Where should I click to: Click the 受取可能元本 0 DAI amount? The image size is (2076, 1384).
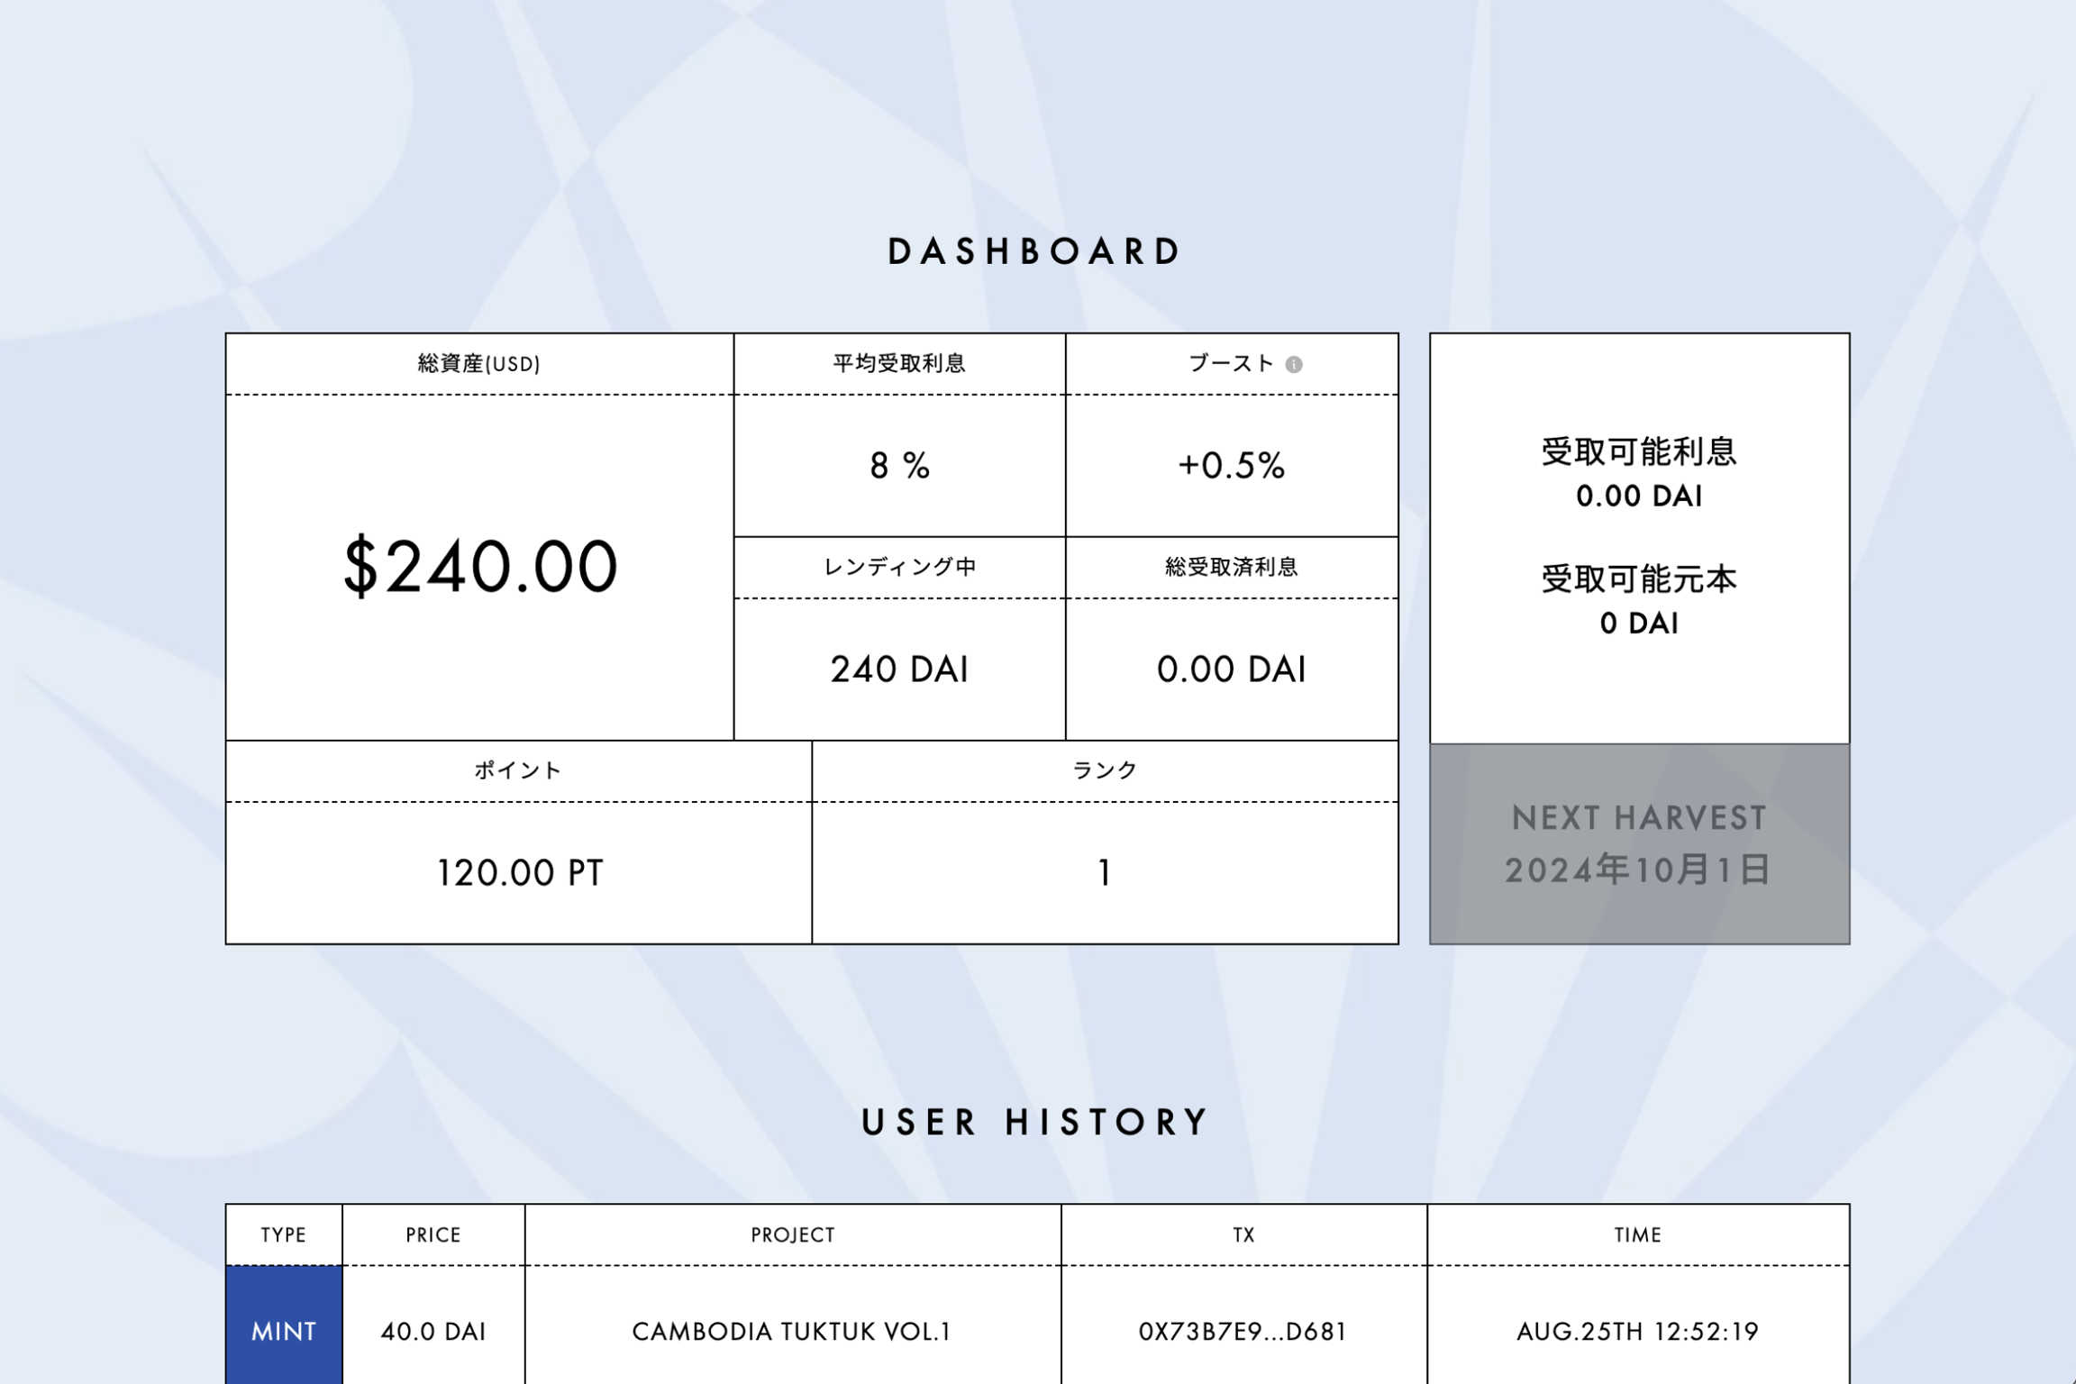pos(1638,624)
